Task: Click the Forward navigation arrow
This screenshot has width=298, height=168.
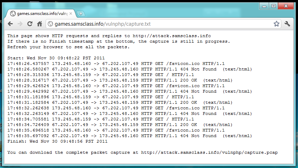Action: 20,24
